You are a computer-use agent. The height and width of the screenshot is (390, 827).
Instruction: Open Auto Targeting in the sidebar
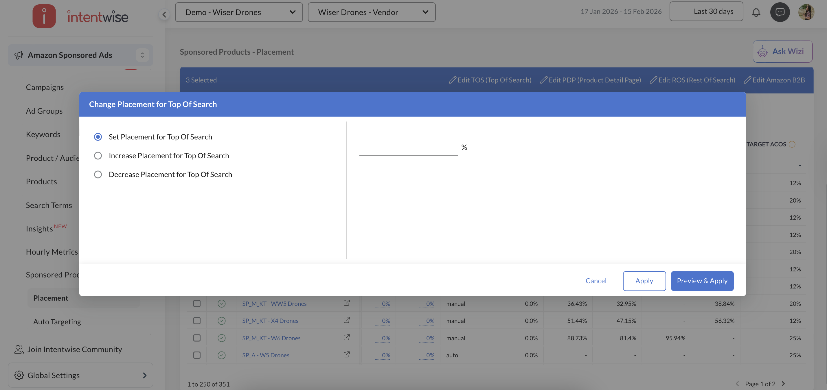tap(57, 321)
